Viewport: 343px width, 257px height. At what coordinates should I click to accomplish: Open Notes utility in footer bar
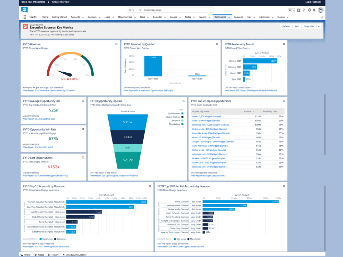(39, 255)
